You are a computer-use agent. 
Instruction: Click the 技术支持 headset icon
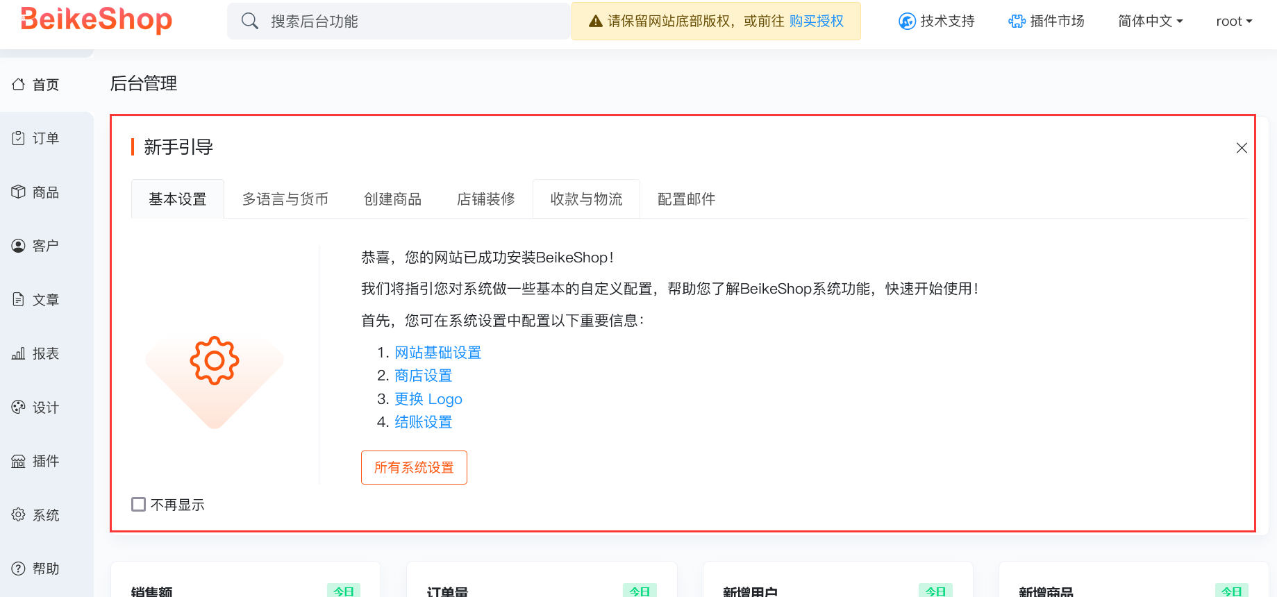pos(907,22)
